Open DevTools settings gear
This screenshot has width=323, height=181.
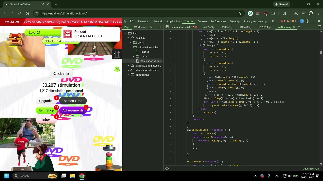(x=307, y=21)
